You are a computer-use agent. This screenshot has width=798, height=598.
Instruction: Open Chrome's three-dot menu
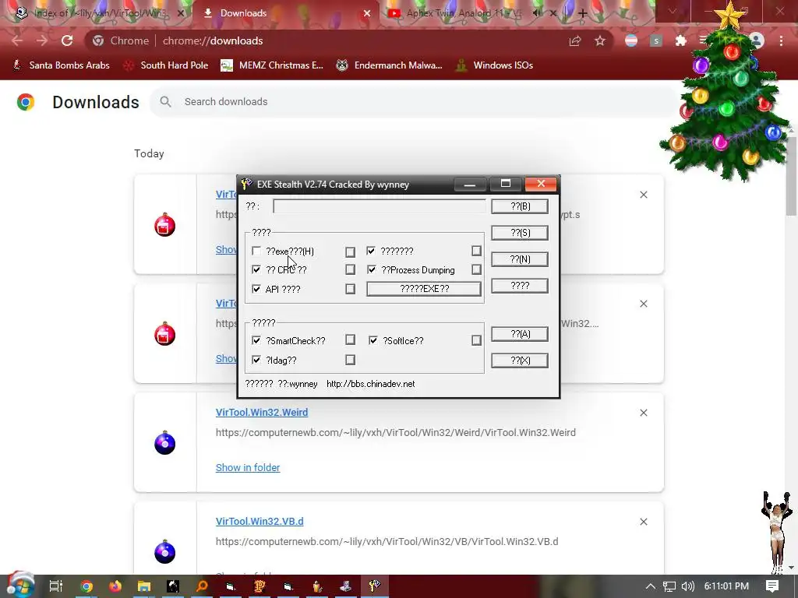pos(781,40)
